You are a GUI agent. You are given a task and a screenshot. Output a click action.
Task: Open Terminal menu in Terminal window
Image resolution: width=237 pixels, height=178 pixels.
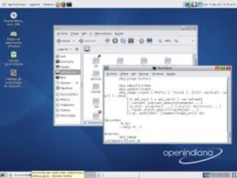point(158,74)
